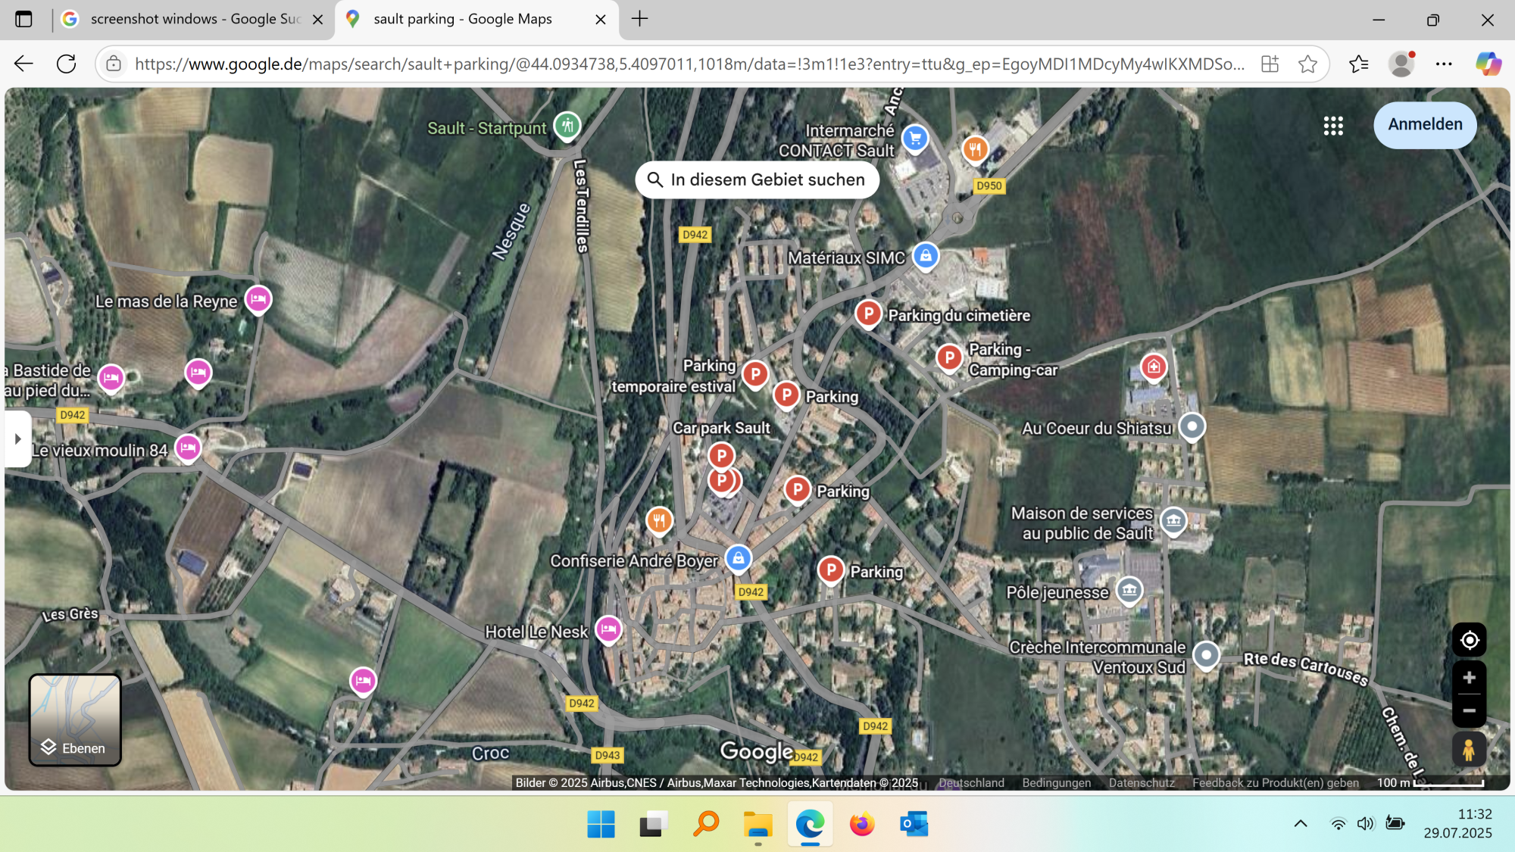Center map on my location

pos(1469,641)
